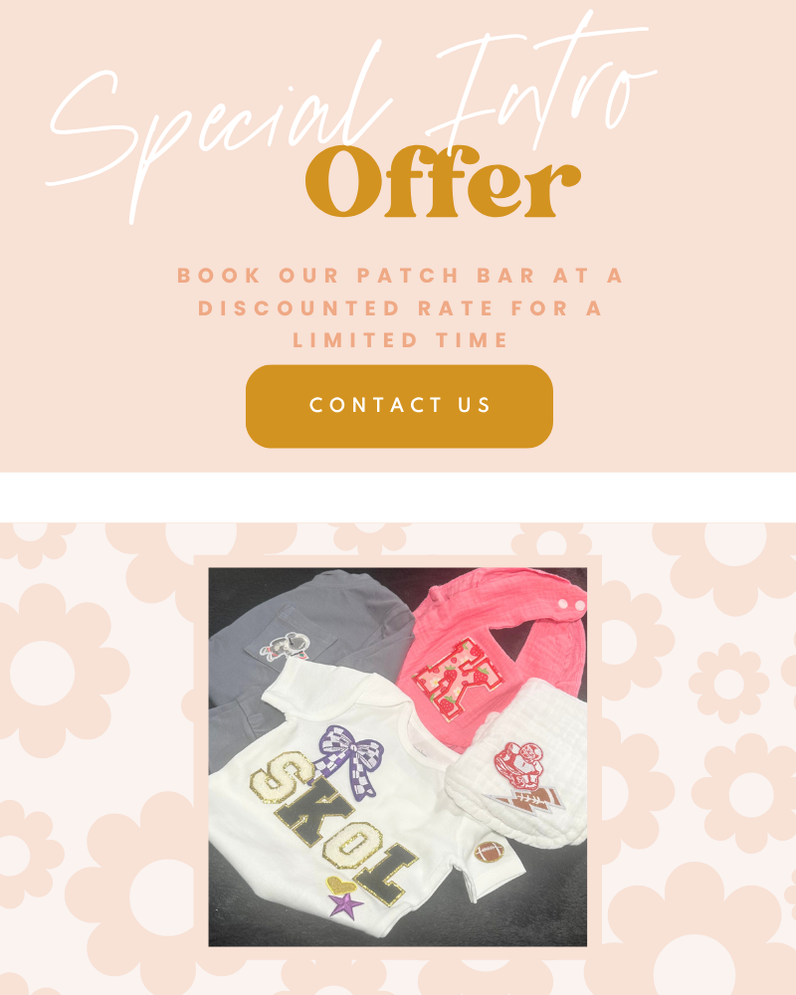Click the white divider band

[398, 497]
